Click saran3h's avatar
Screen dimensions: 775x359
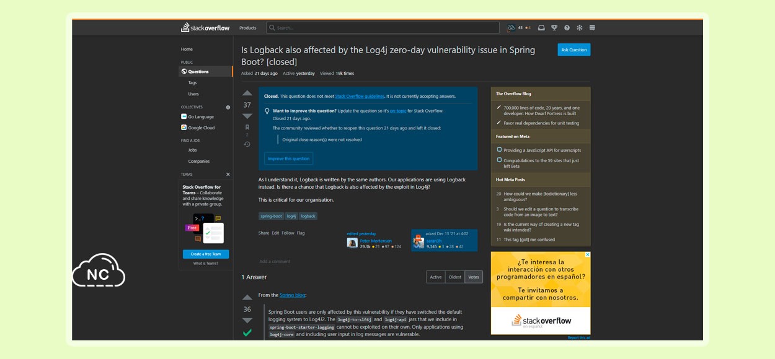pyautogui.click(x=419, y=243)
